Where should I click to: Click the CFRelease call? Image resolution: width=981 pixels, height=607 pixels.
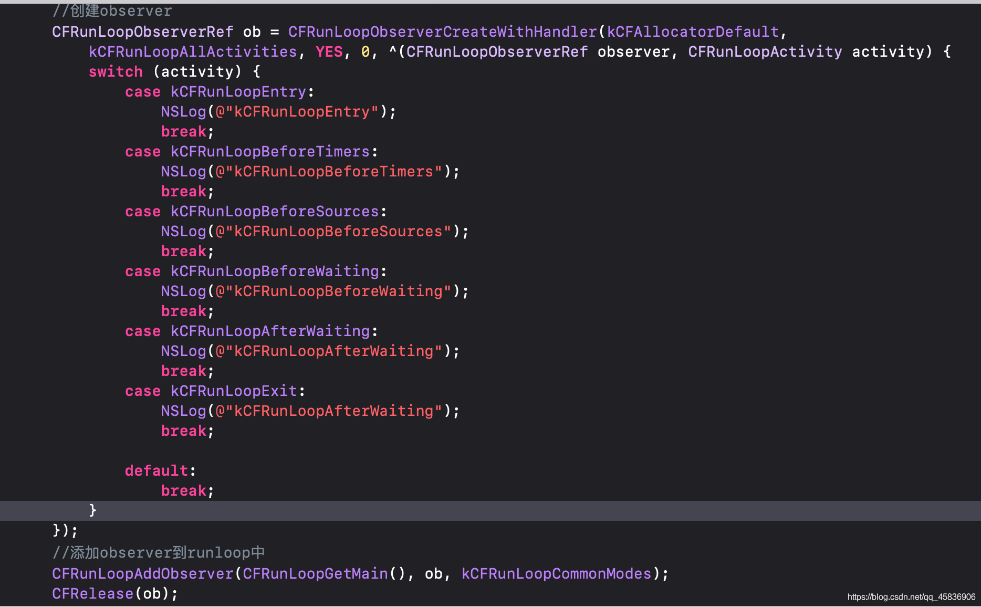click(x=93, y=594)
